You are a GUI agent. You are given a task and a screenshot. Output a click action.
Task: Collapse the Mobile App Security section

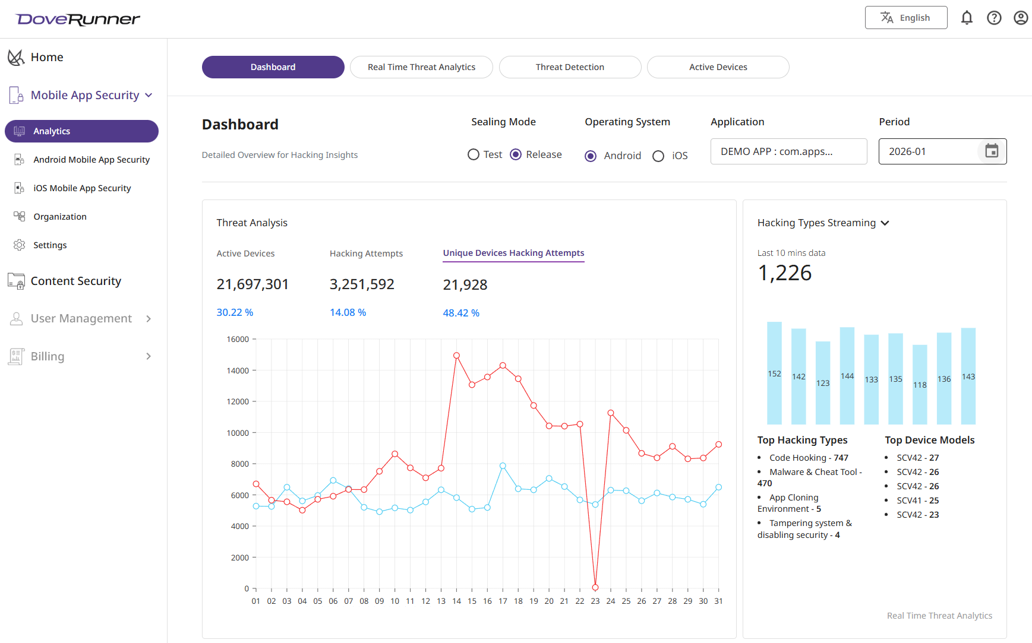point(149,94)
